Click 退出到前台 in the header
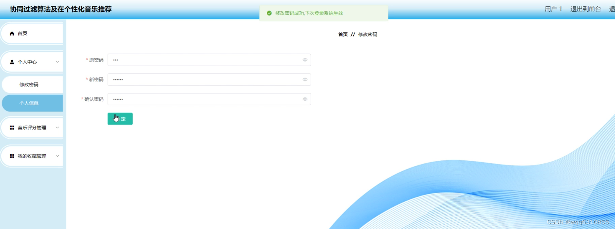615x229 pixels. point(586,9)
